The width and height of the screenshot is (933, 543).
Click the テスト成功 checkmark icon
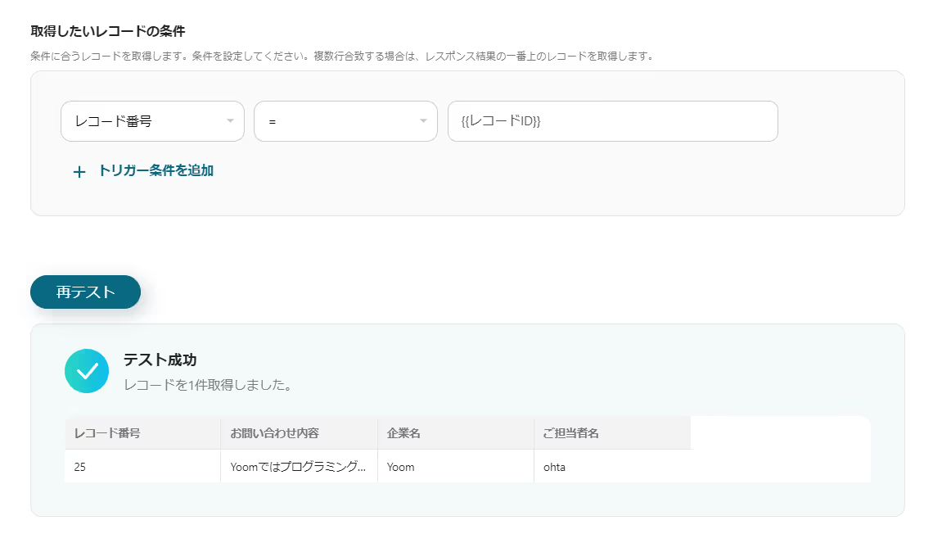coord(87,371)
